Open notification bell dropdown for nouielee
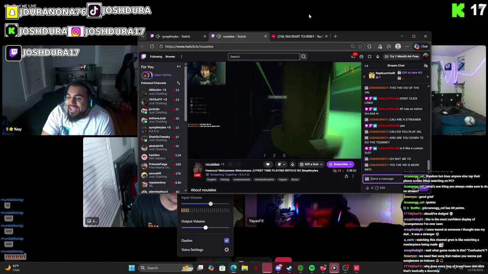This screenshot has width=488, height=274. pos(281,164)
